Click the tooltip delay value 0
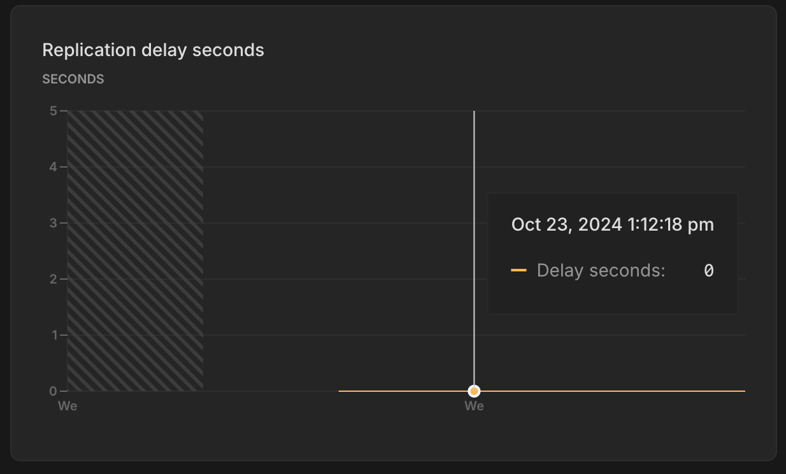Screen dimensions: 786x474 point(708,270)
